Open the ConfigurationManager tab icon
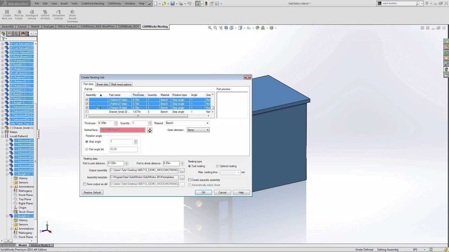This screenshot has width=449, height=252. coord(16,34)
